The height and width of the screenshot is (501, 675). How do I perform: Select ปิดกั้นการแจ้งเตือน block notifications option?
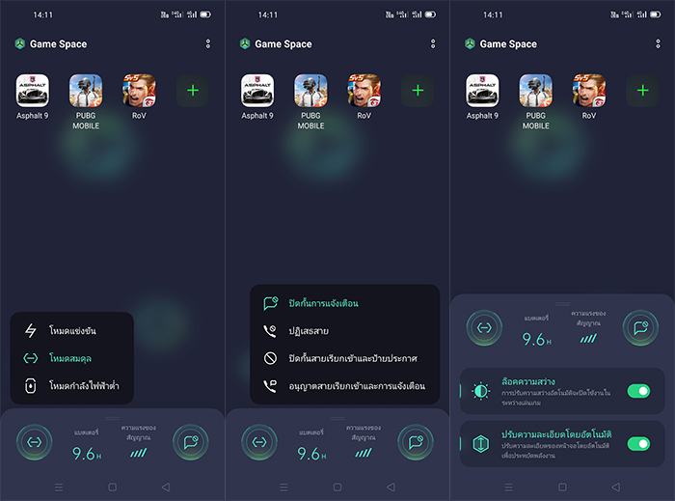(x=324, y=303)
